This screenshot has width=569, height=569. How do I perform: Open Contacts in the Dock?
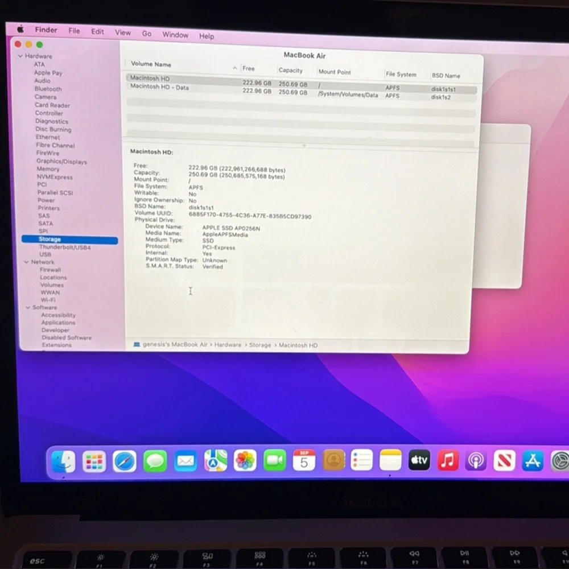333,460
